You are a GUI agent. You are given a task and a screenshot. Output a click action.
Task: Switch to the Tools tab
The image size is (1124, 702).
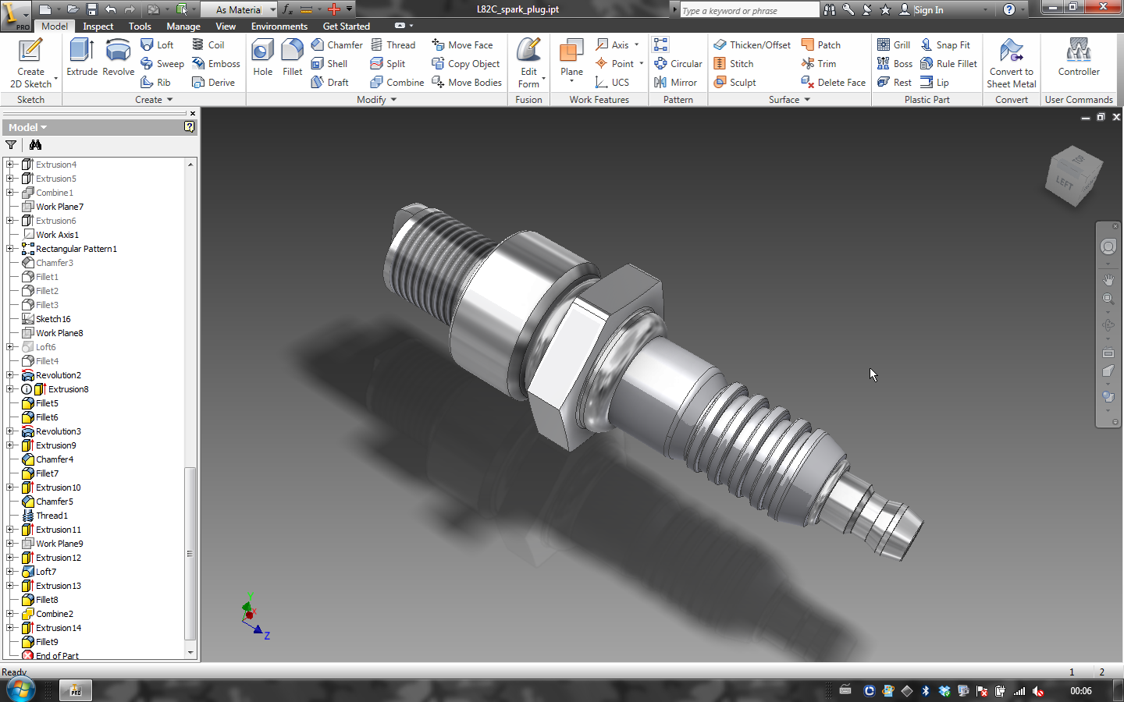140,26
